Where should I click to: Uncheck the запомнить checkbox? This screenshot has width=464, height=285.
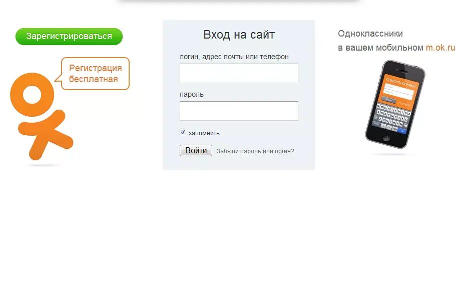[183, 132]
